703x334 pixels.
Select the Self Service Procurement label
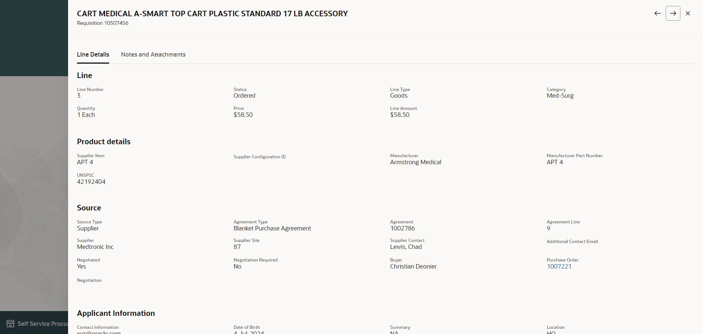(43, 324)
